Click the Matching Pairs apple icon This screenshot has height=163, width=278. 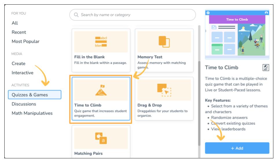[x=101, y=138]
